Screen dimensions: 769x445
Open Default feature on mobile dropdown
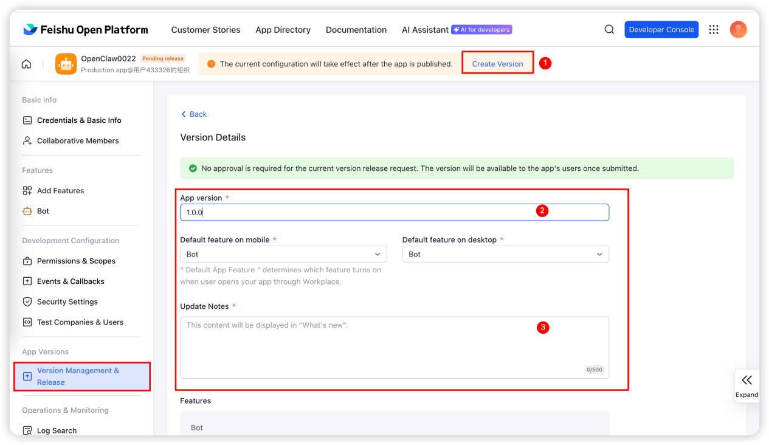pos(283,254)
